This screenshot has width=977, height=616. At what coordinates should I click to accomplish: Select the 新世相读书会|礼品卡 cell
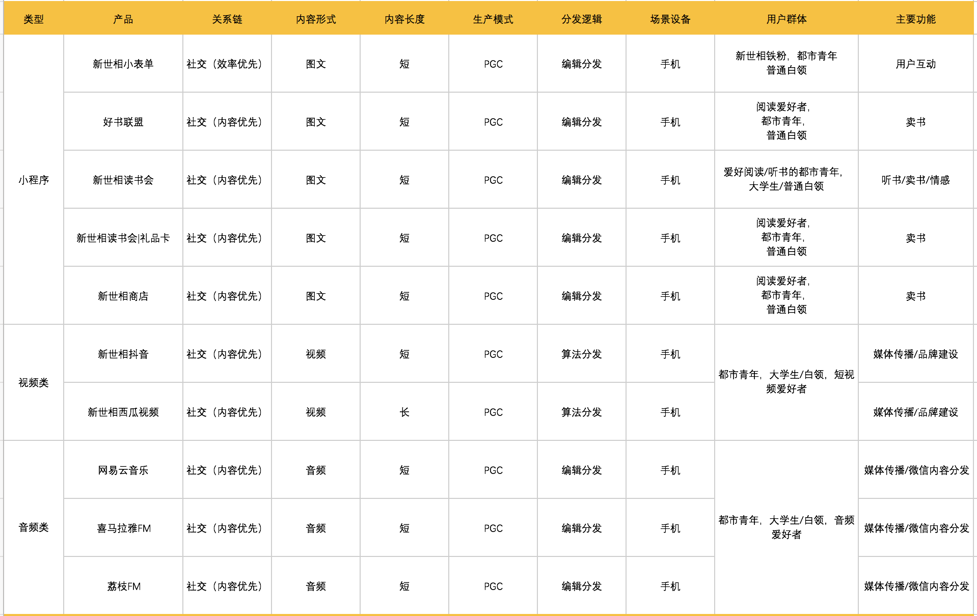pyautogui.click(x=123, y=238)
